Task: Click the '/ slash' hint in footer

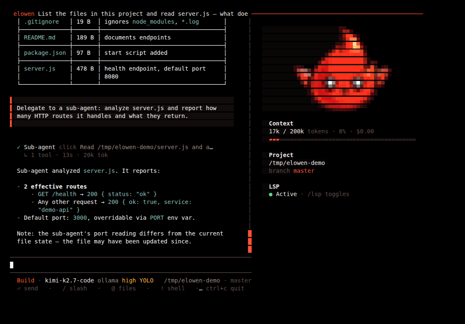Action: coord(75,288)
